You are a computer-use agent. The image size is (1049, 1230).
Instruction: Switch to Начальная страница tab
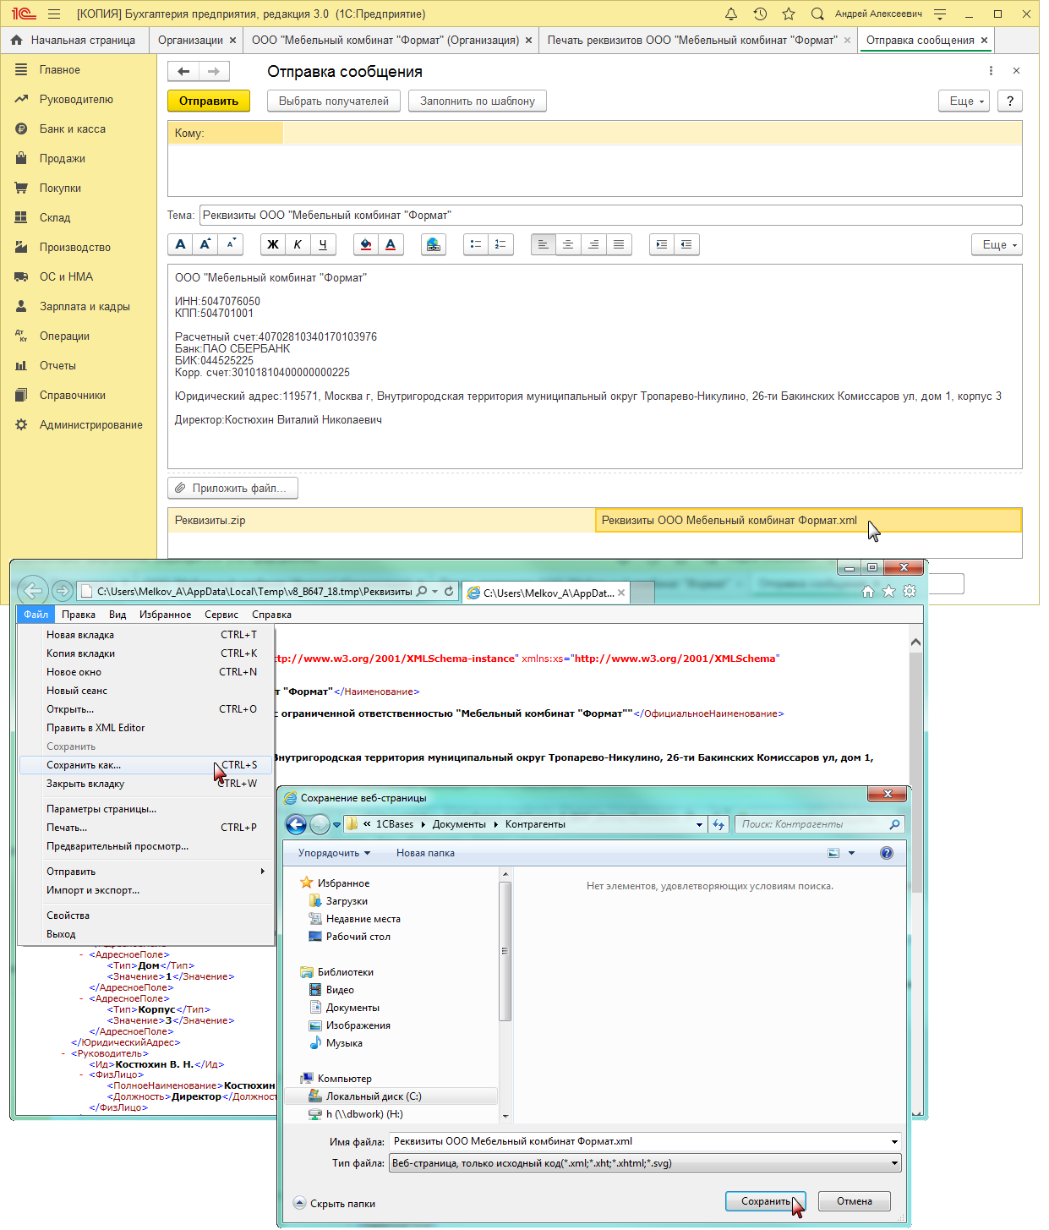[x=74, y=40]
